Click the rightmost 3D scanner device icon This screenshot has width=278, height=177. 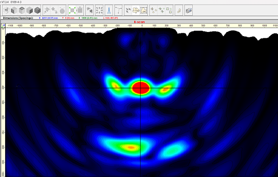pos(189,10)
